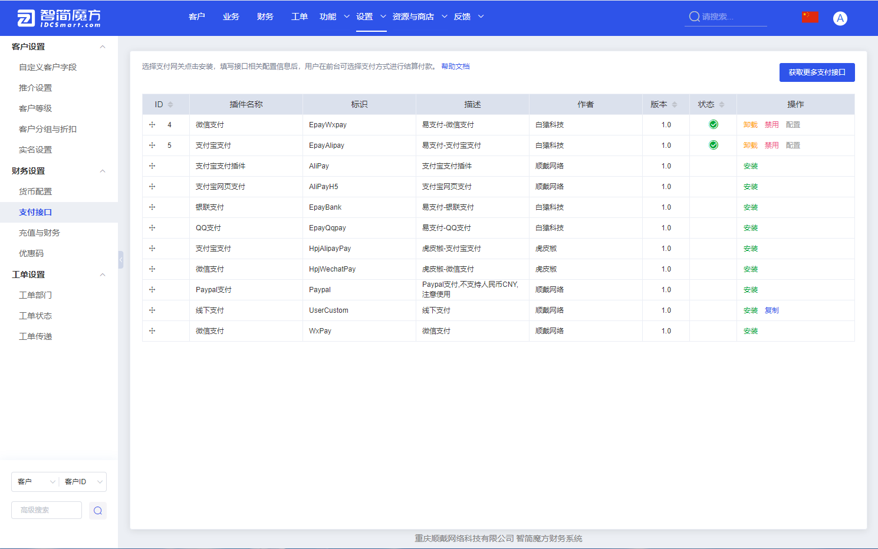Click the Chinese flag language icon
This screenshot has height=549, width=878.
tap(810, 16)
